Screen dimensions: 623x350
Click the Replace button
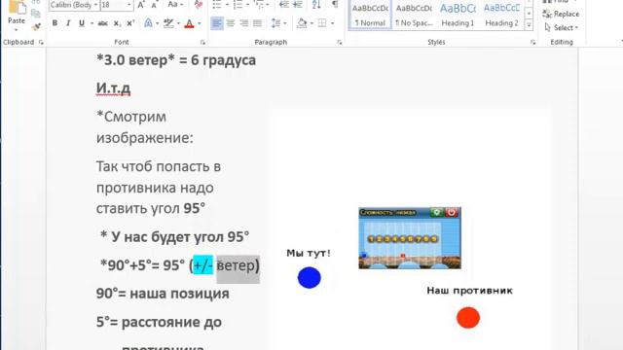click(x=561, y=14)
